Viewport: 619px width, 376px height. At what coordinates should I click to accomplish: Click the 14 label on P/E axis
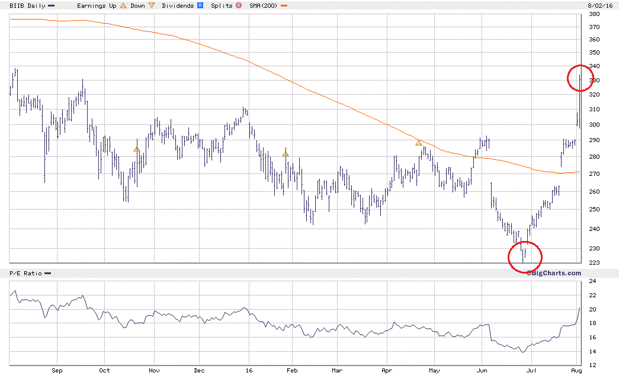tap(592, 352)
